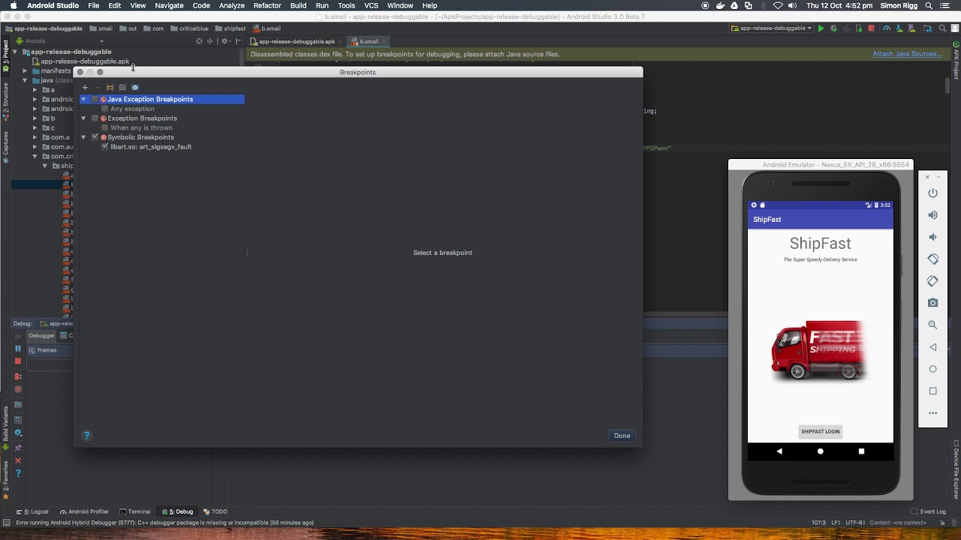Open Apple menu in macOS menu bar

pyautogui.click(x=13, y=5)
